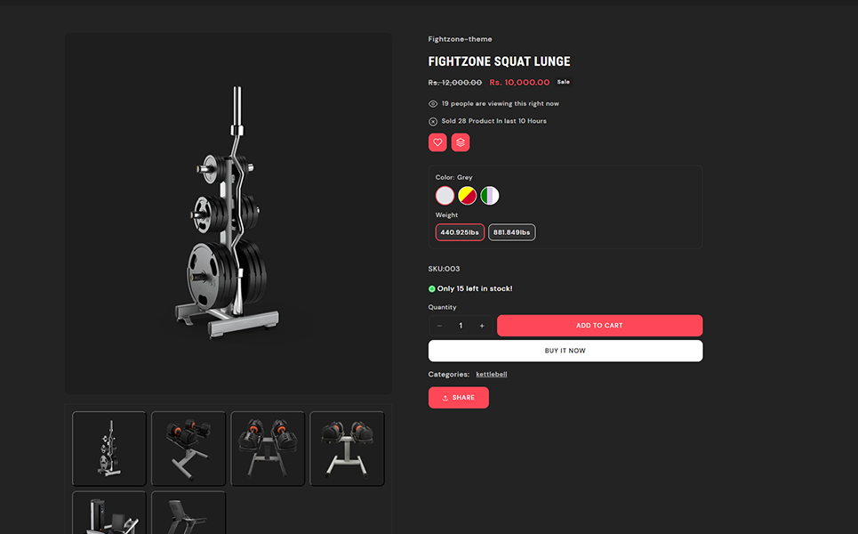Click the SHARE button
Image resolution: width=858 pixels, height=534 pixels.
click(x=459, y=398)
